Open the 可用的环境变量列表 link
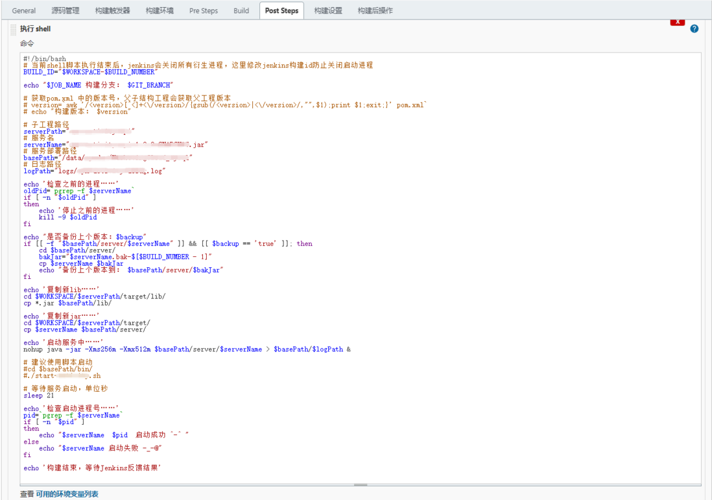The width and height of the screenshot is (712, 500). [67, 494]
